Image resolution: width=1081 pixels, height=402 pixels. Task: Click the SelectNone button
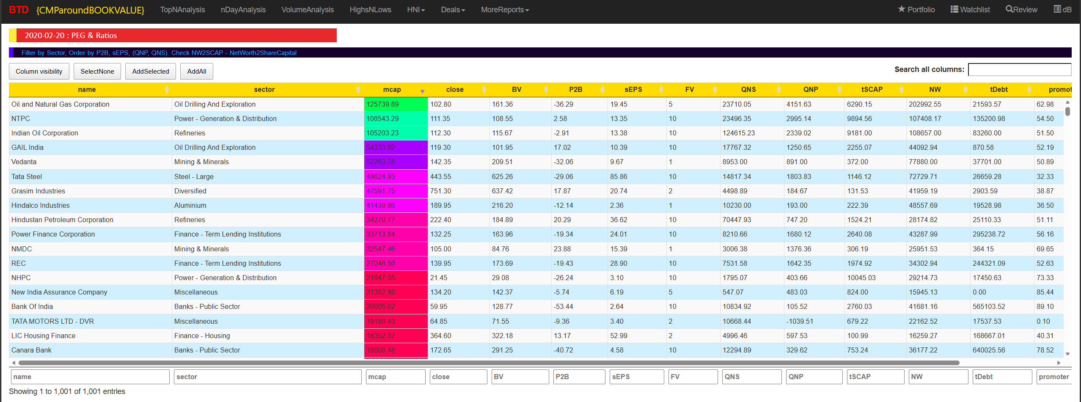(97, 71)
